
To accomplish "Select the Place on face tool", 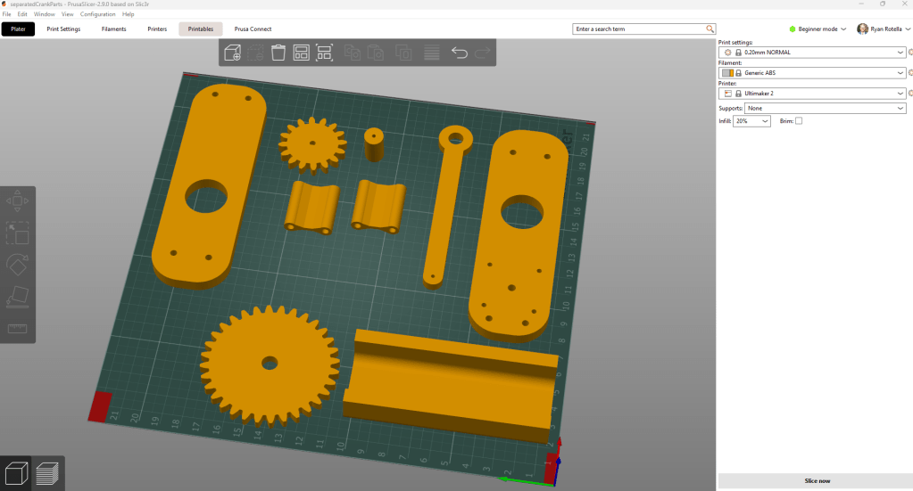I will 17,297.
